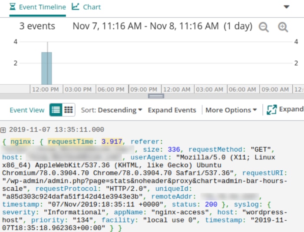Click the zoom in magnifier icon

[283, 27]
